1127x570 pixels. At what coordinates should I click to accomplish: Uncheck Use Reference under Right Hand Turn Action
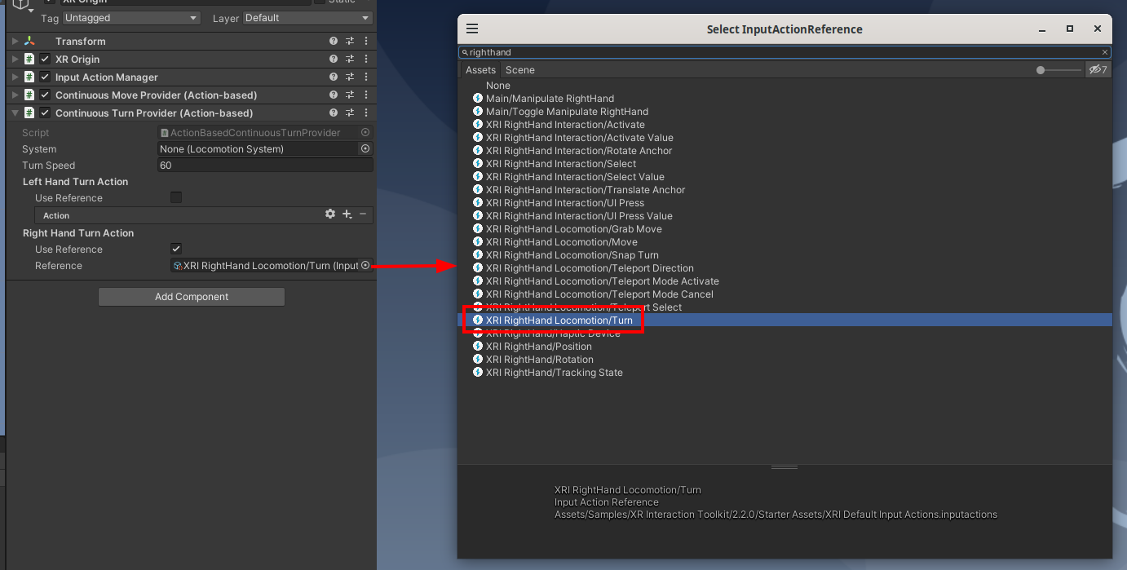point(176,250)
